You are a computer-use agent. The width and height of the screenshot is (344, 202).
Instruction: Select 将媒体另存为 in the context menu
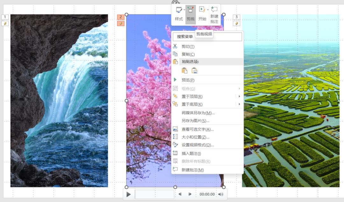[198, 113]
